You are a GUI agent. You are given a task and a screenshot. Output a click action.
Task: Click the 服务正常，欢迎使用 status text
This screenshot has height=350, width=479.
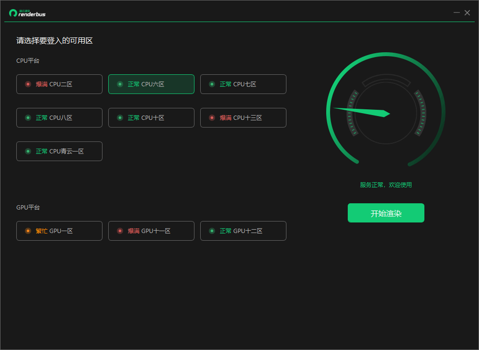coord(386,185)
